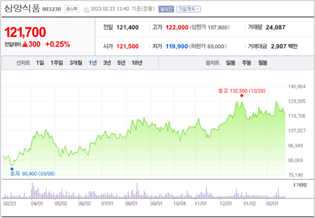Click the 거래량 value 24,087
The height and width of the screenshot is (218, 315).
pyautogui.click(x=275, y=28)
